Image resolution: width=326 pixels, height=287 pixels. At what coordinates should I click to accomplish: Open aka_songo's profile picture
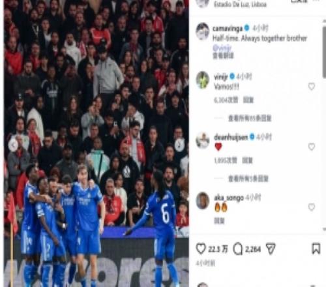(203, 200)
